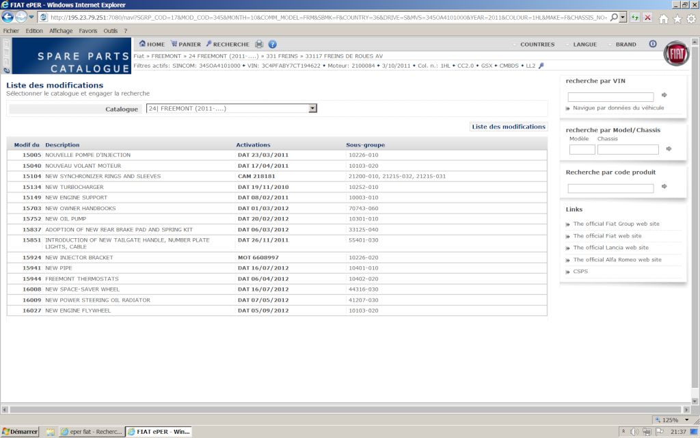Screen dimensions: 700x438
Task: Click the vertical scrollbar down arrow
Action: click(695, 401)
